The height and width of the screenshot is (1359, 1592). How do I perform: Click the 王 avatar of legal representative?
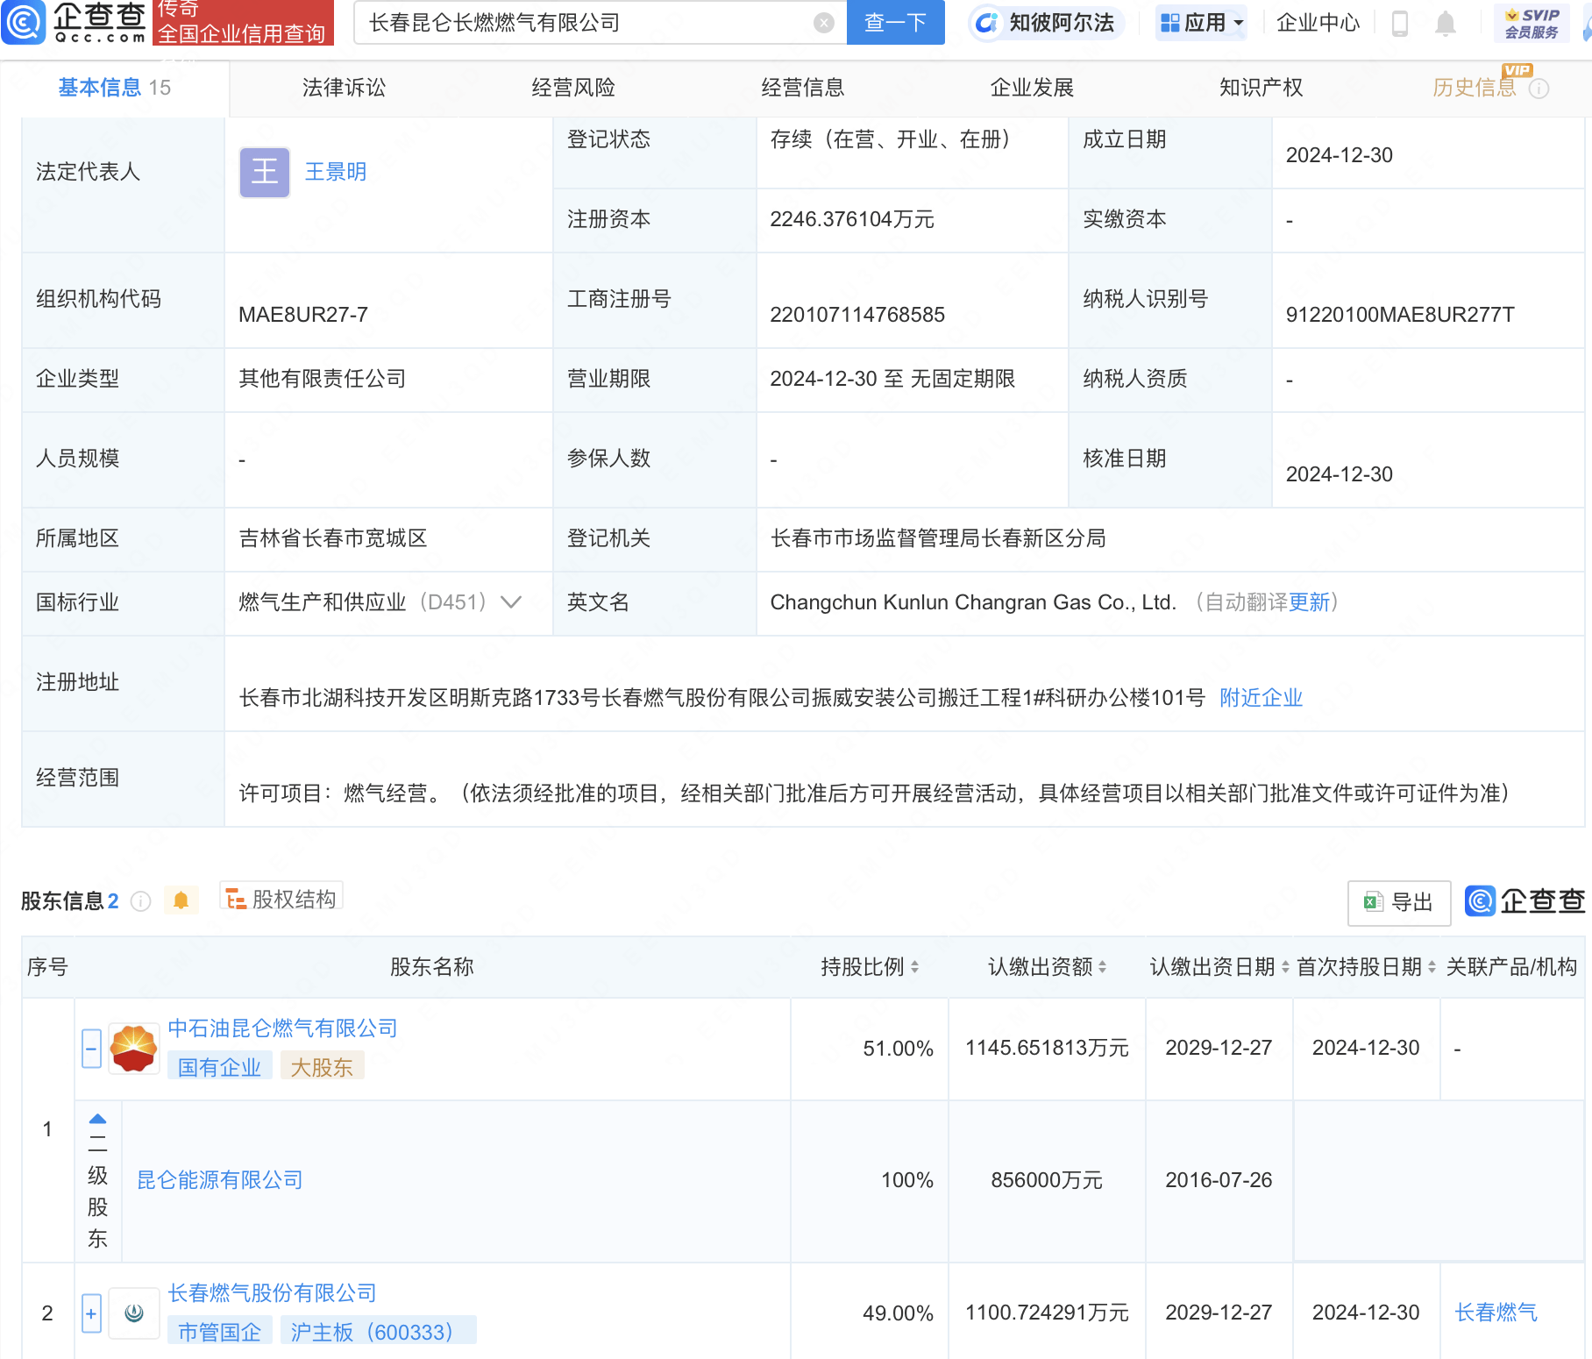pos(265,172)
